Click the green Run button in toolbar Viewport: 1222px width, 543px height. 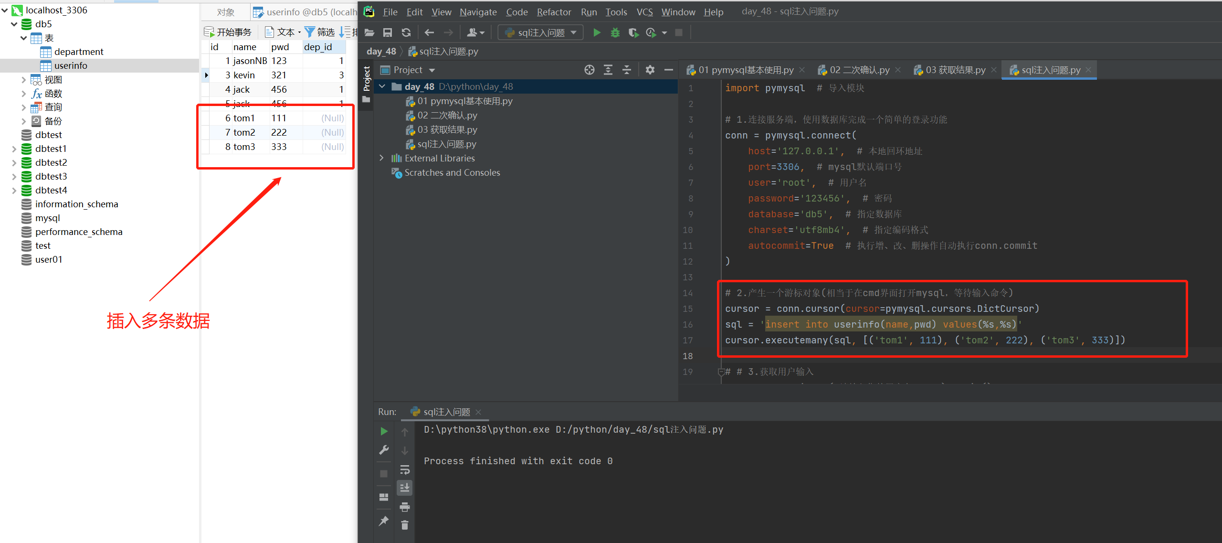(x=597, y=32)
